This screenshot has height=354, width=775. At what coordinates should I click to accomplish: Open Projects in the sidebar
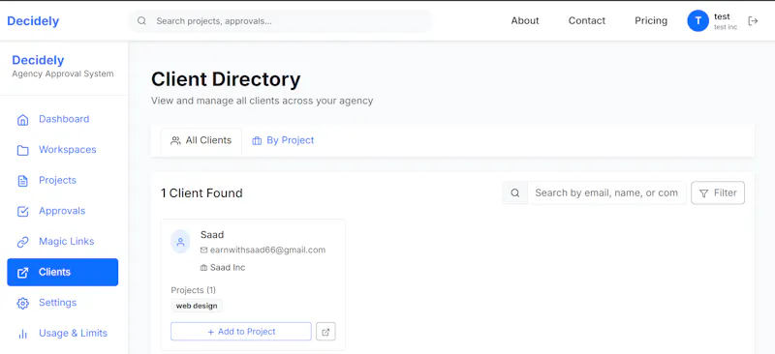coord(63,181)
